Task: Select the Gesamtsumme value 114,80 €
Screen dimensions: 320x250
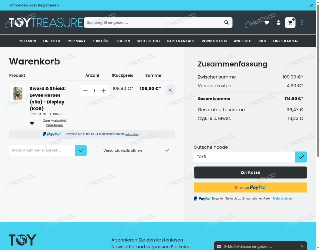Action: [294, 98]
